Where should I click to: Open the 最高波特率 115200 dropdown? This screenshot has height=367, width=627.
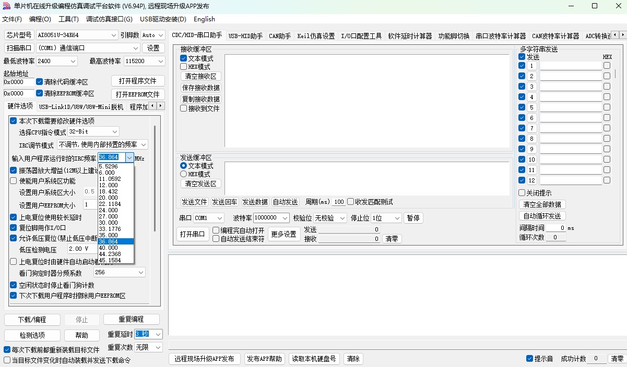160,61
